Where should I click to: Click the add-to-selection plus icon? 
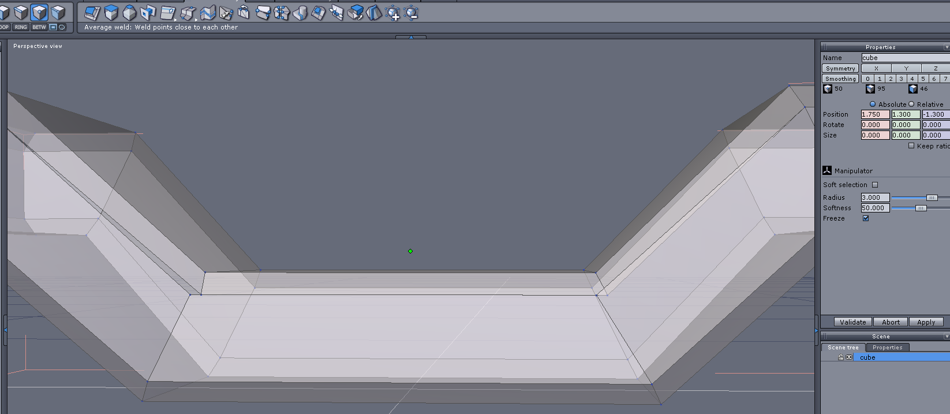(392, 12)
